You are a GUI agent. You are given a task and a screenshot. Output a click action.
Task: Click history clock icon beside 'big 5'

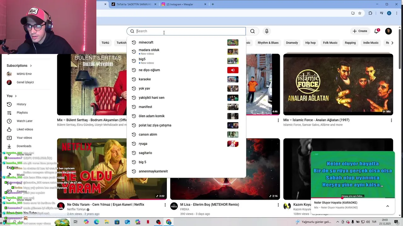point(134,162)
